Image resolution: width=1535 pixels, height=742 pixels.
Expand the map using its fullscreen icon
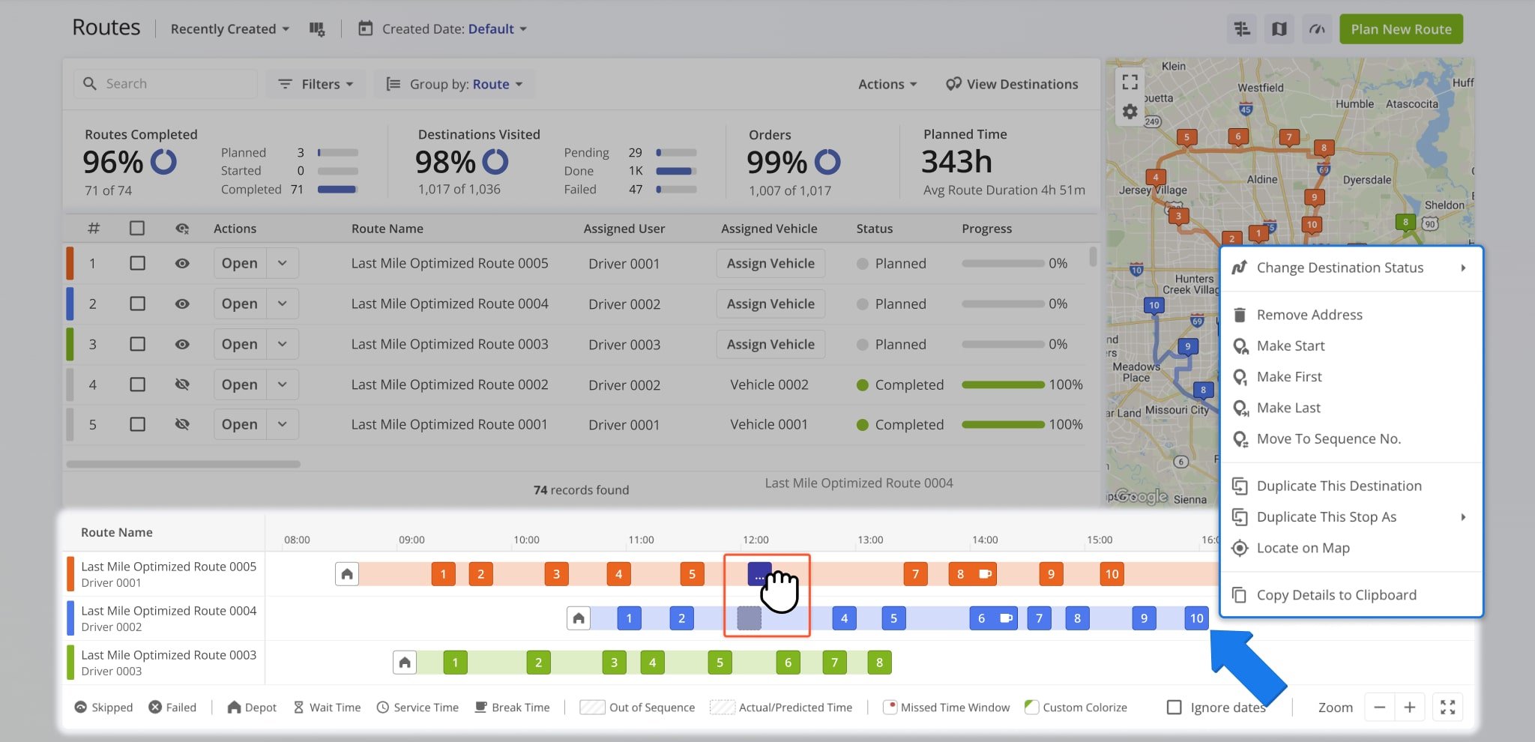tap(1130, 82)
